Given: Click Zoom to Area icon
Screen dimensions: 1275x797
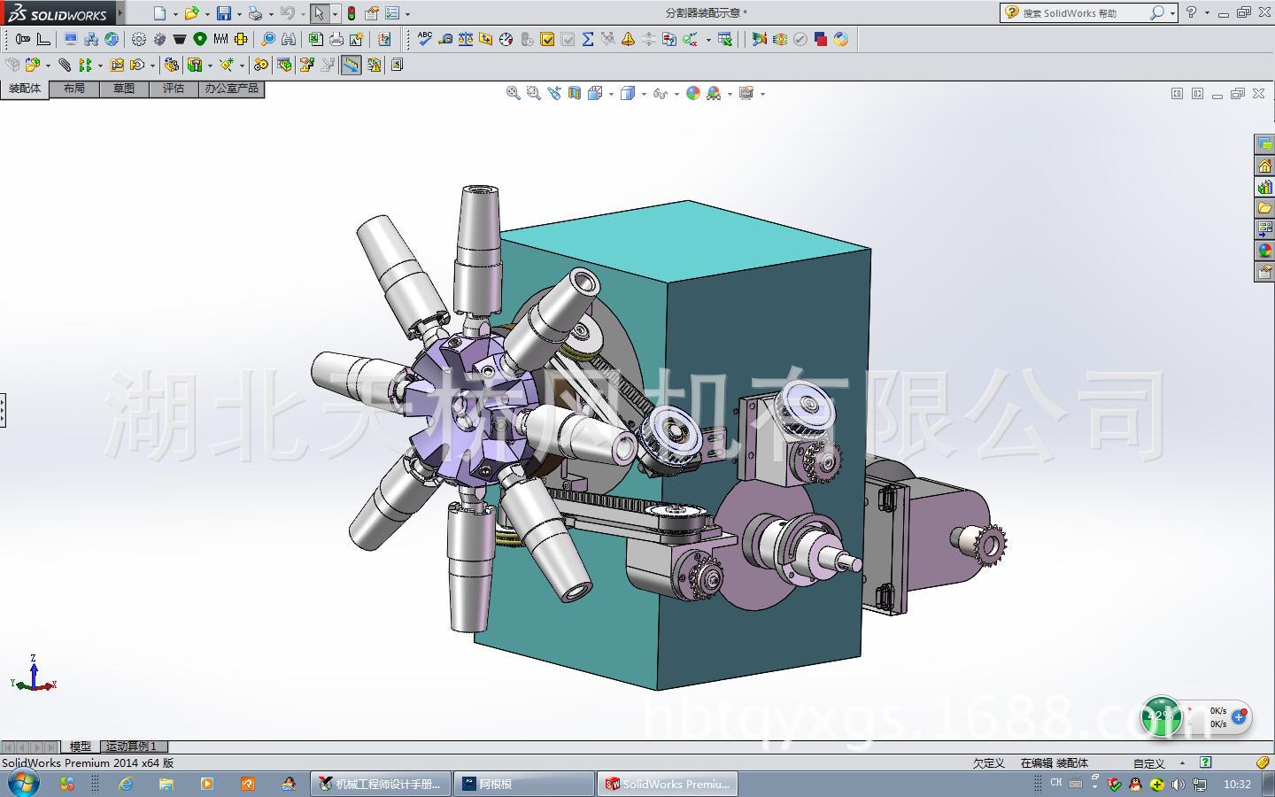Looking at the screenshot, I should 534,93.
